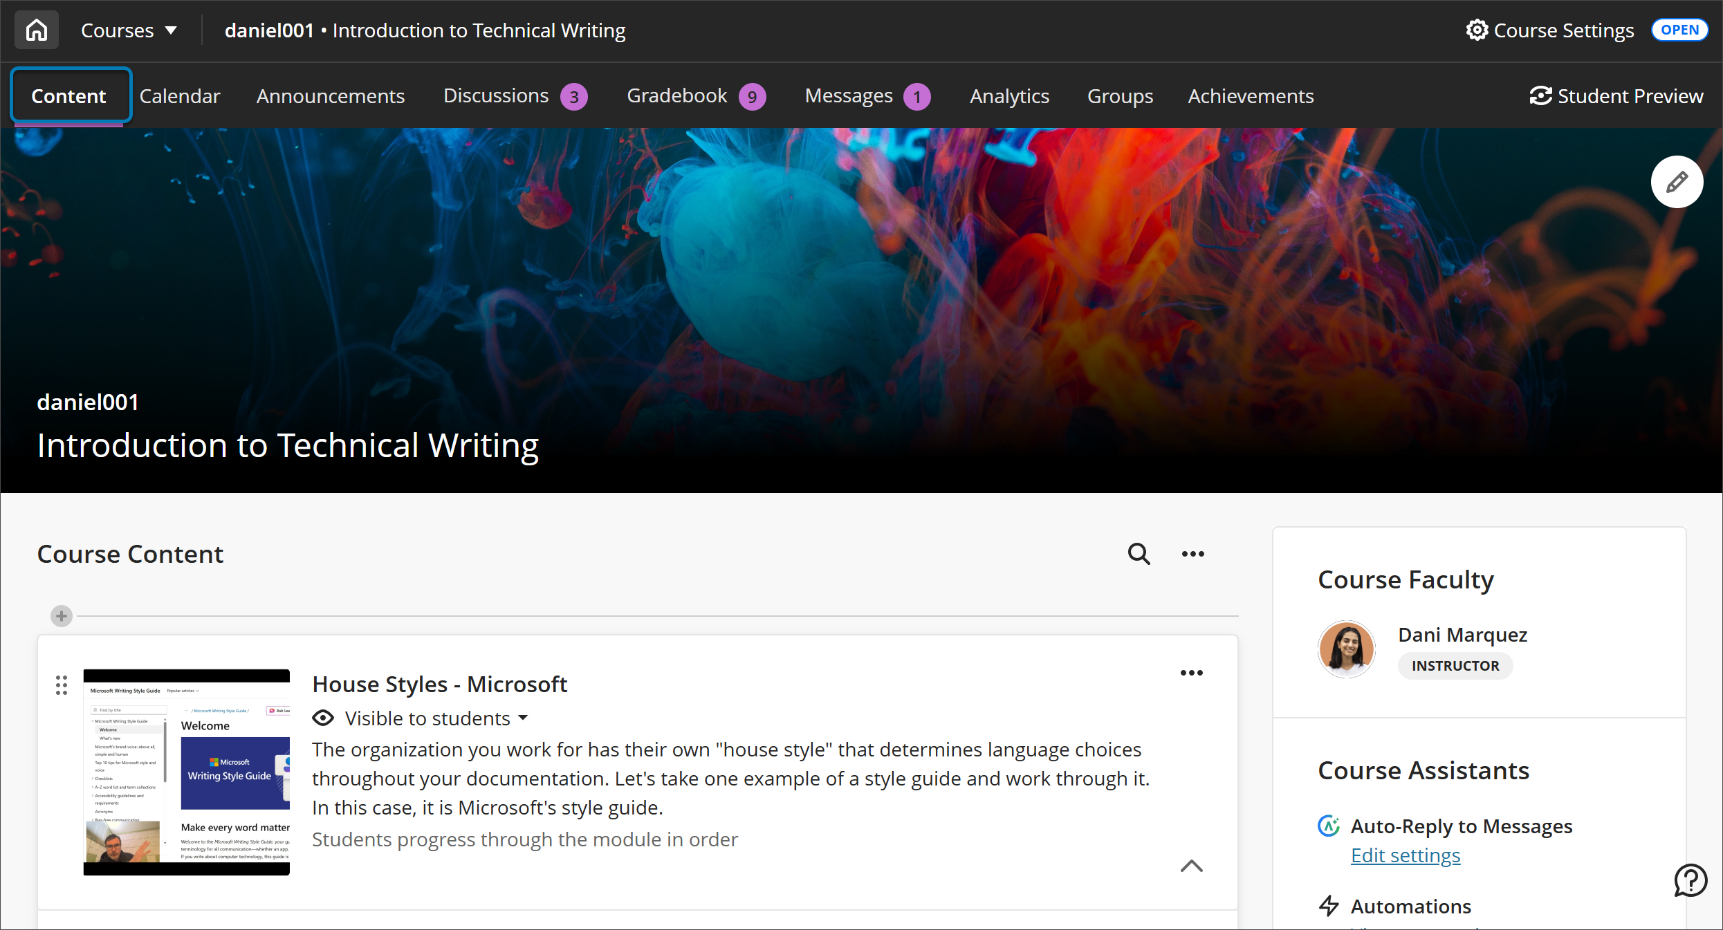This screenshot has height=930, width=1723.
Task: Open the Course Content ellipsis menu
Action: [1192, 554]
